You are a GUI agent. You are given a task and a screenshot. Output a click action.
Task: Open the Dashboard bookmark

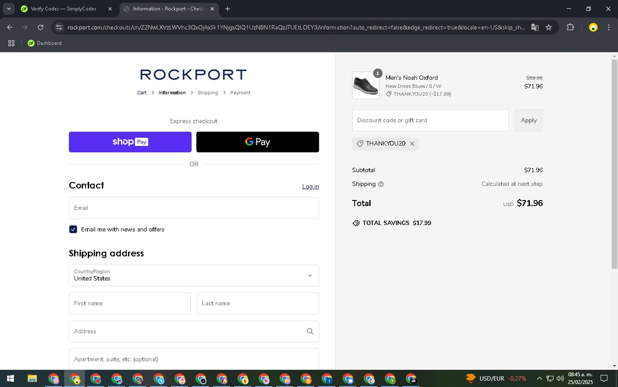(x=44, y=43)
